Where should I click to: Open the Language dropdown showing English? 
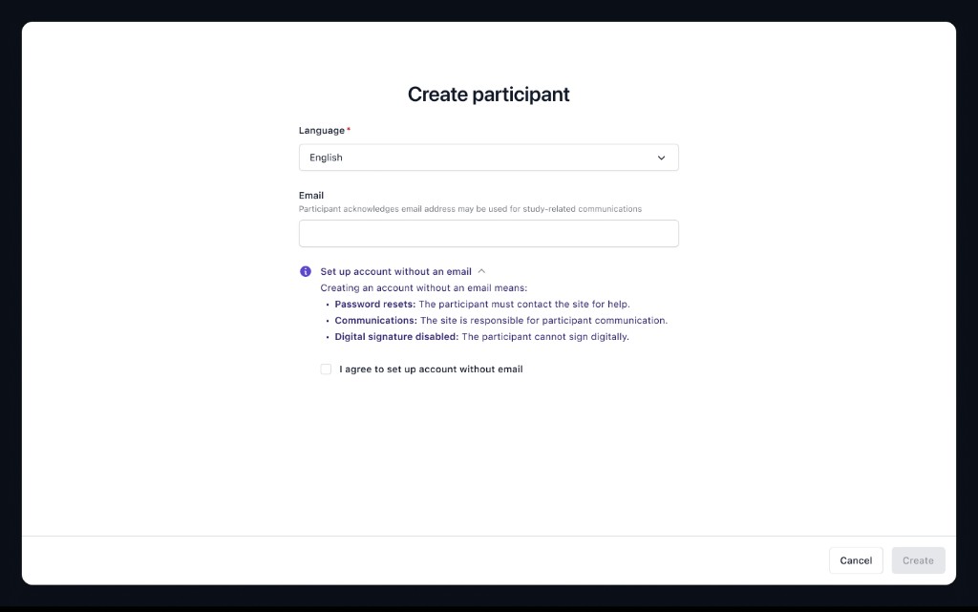click(488, 158)
